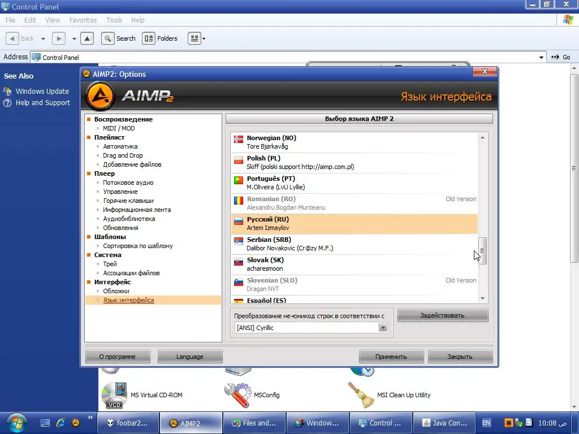Click the О программе button
Image resolution: width=579 pixels, height=434 pixels.
[x=118, y=357]
